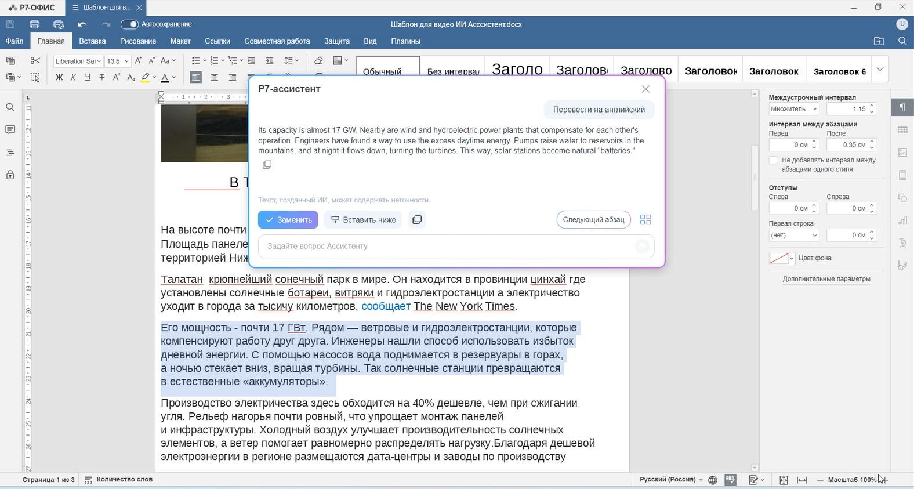Check 'Не добавлять интервал между абзацами' box
This screenshot has width=914, height=489.
[x=772, y=160]
